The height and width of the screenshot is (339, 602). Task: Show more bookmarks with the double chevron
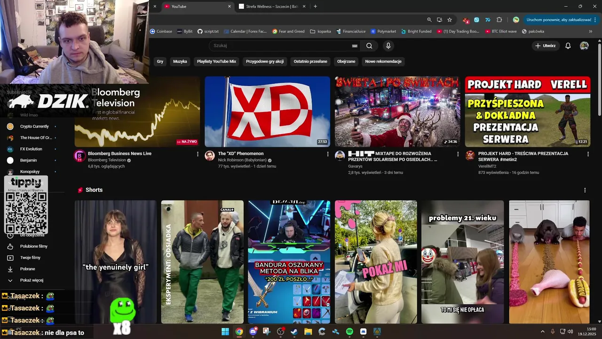591,32
